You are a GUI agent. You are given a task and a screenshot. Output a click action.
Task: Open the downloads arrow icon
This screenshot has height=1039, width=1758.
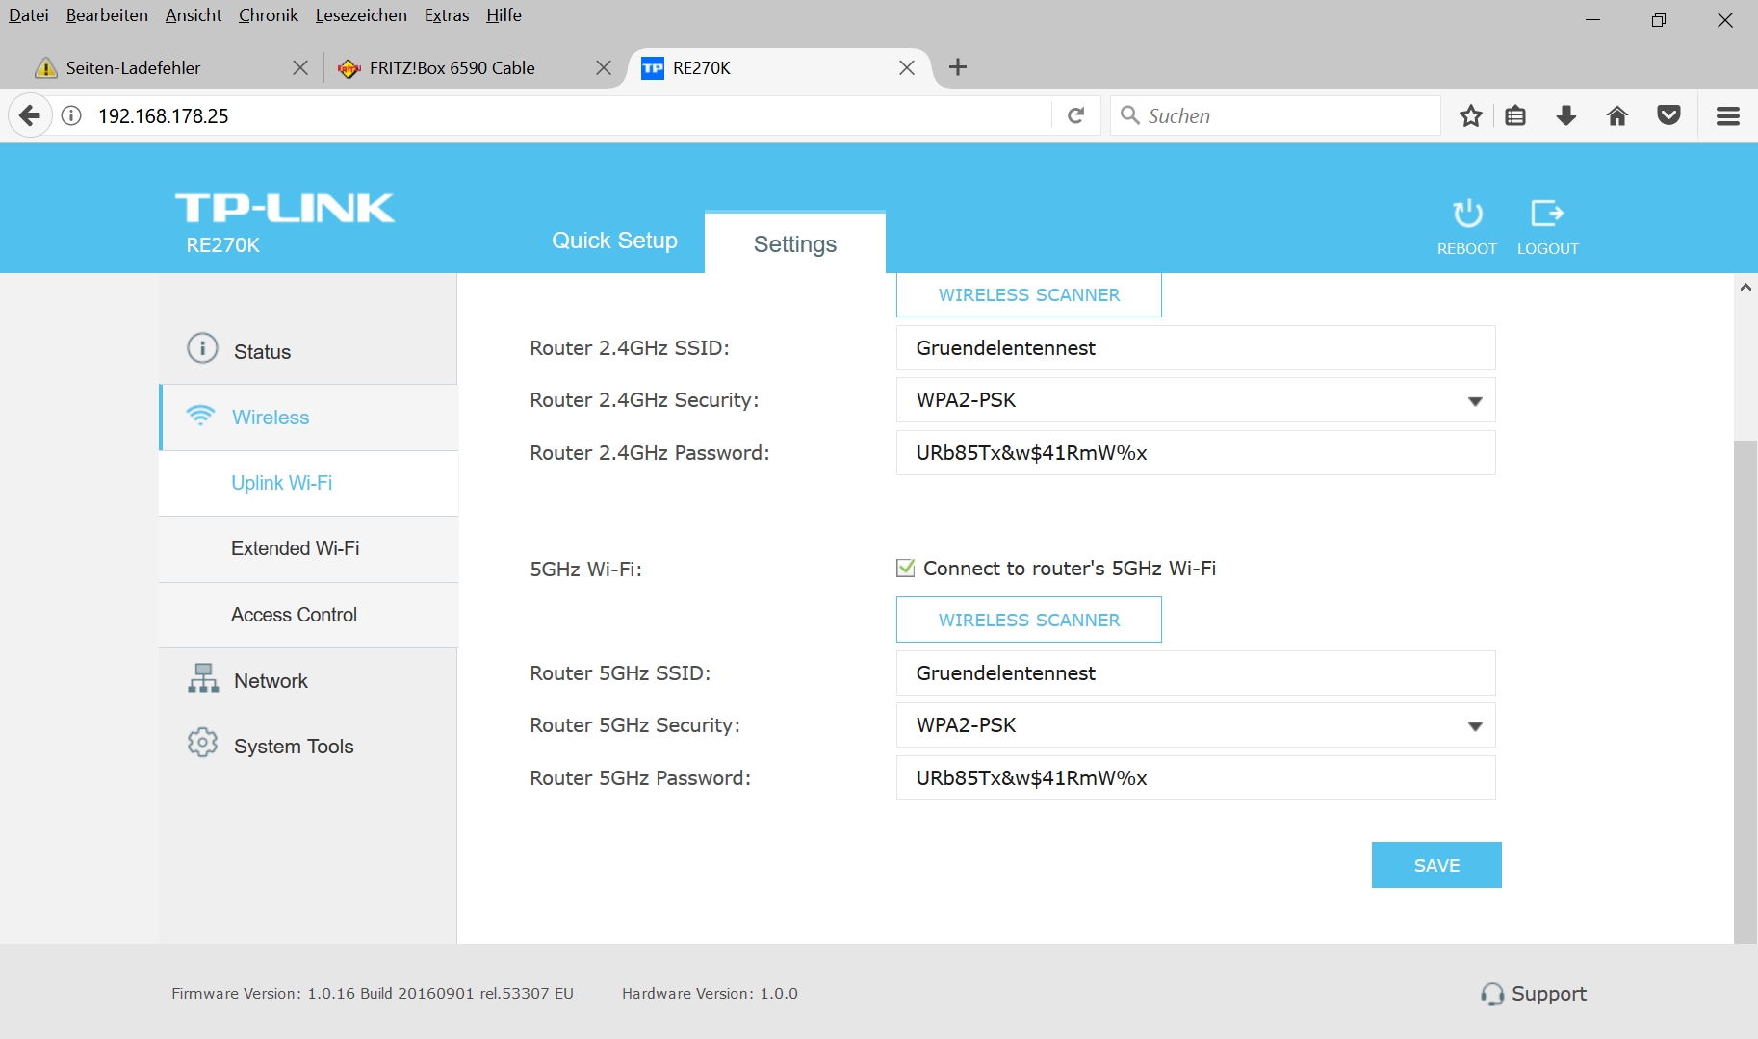(x=1566, y=116)
